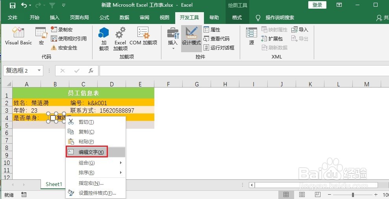Image resolution: width=389 pixels, height=199 pixels.
Task: Switch to Normal view icon
Action: pos(286,195)
